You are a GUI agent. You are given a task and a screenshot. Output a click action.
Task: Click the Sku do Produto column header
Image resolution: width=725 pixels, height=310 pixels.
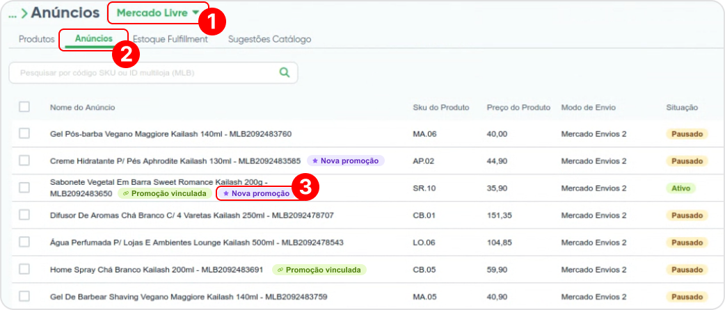point(441,108)
